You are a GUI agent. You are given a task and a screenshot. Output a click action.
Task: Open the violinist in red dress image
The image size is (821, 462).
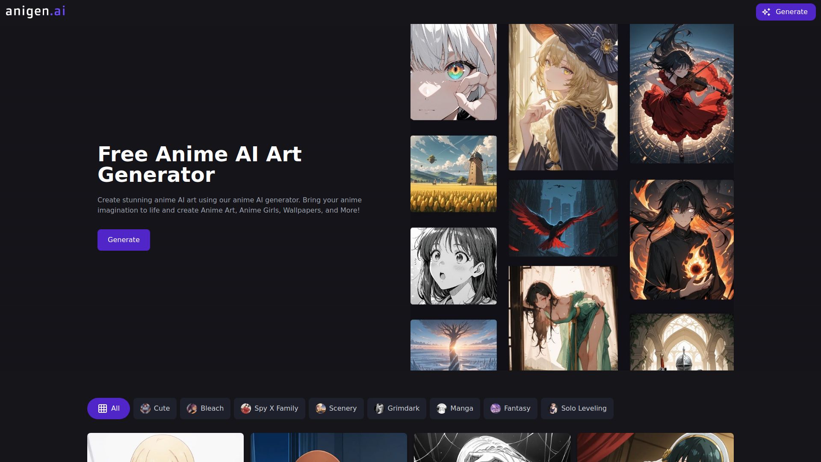click(682, 93)
